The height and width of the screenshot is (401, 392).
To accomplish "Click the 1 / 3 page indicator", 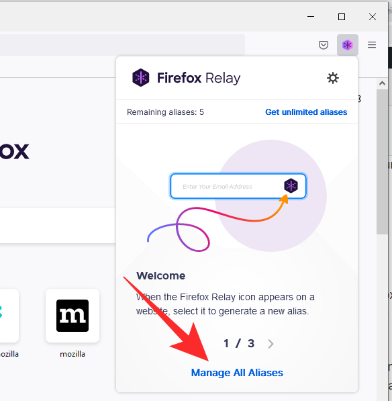I will point(239,343).
